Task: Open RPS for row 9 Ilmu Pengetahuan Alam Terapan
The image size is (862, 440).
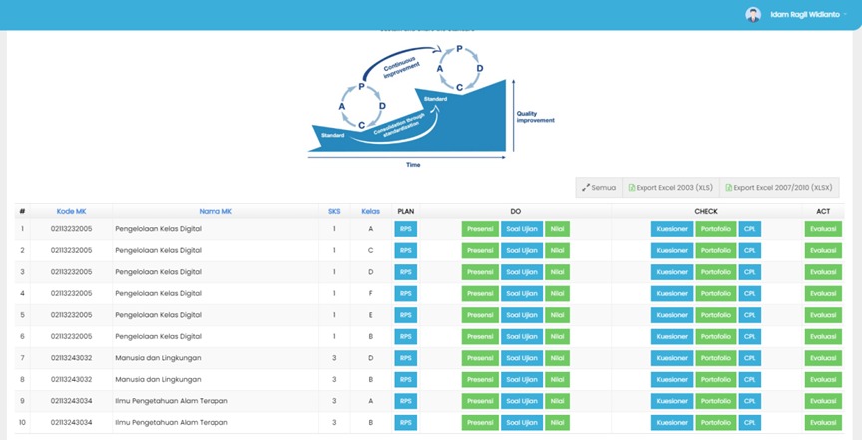Action: (406, 401)
